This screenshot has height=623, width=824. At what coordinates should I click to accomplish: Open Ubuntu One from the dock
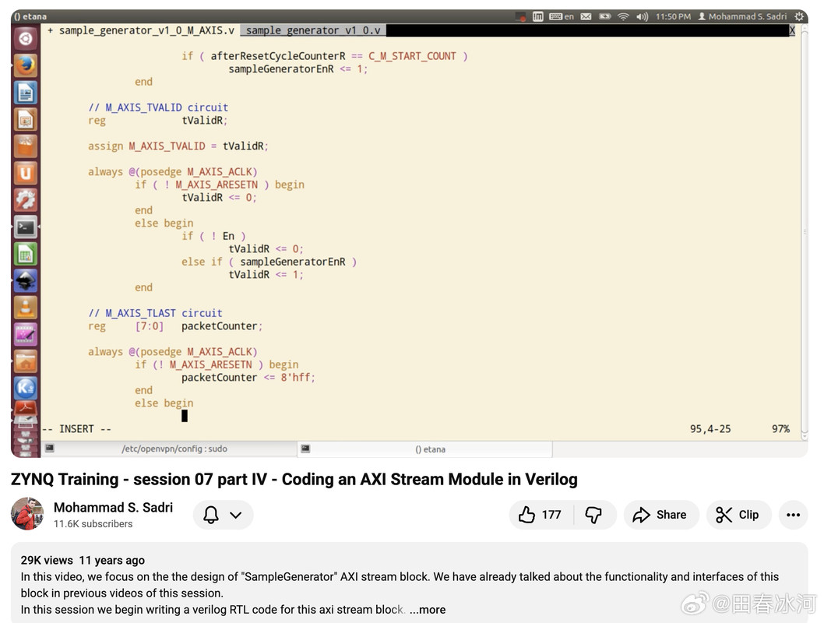click(x=25, y=174)
